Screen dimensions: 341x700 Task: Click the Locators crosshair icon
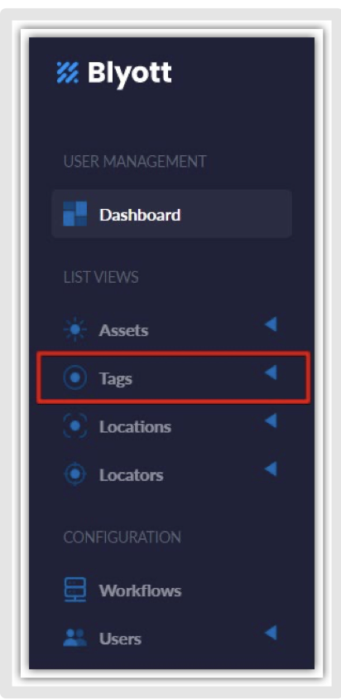[x=74, y=474]
